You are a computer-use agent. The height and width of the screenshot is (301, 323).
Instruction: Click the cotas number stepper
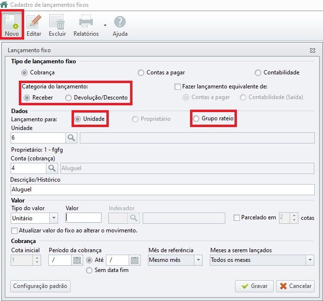pyautogui.click(x=289, y=218)
